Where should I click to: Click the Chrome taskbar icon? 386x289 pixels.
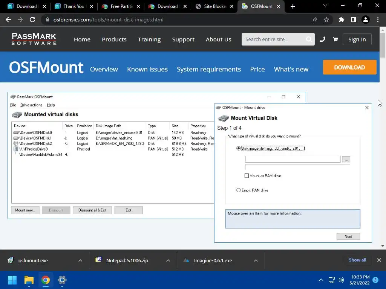point(46,280)
